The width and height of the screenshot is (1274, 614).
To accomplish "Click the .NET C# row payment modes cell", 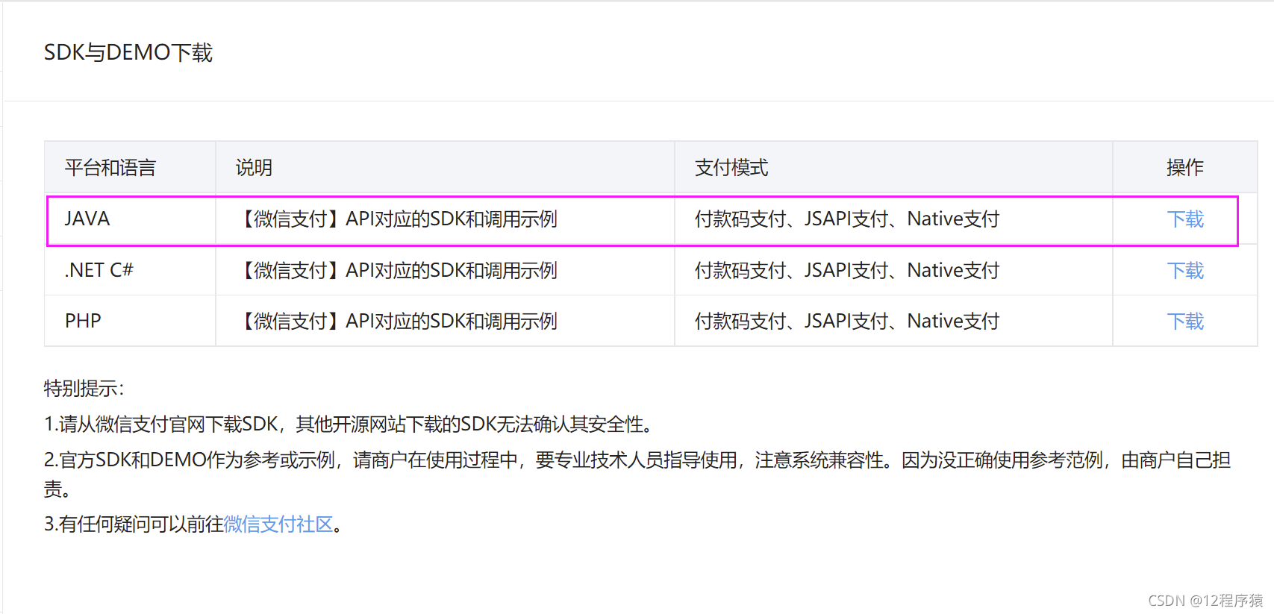I will click(x=893, y=270).
